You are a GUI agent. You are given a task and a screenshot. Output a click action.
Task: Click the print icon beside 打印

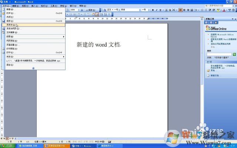tap(3, 53)
